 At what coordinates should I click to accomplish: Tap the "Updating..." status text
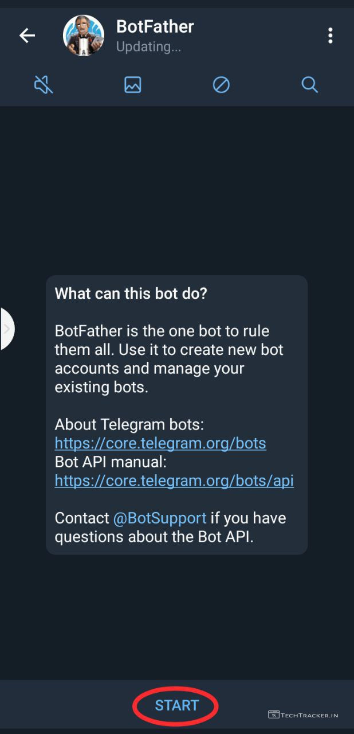point(148,47)
